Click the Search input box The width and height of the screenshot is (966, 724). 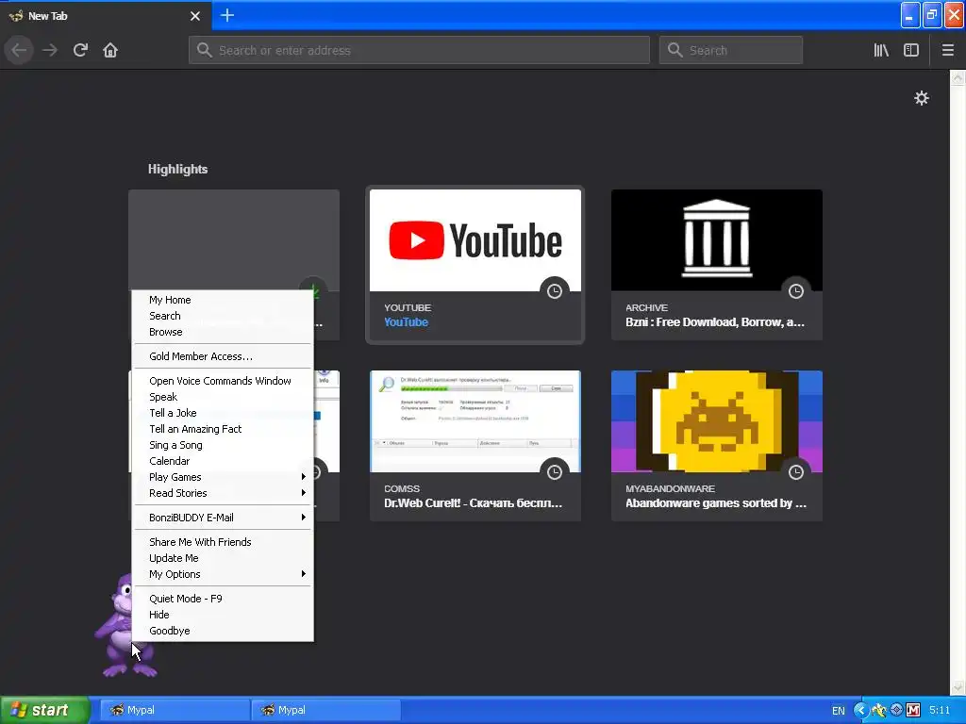pyautogui.click(x=731, y=50)
